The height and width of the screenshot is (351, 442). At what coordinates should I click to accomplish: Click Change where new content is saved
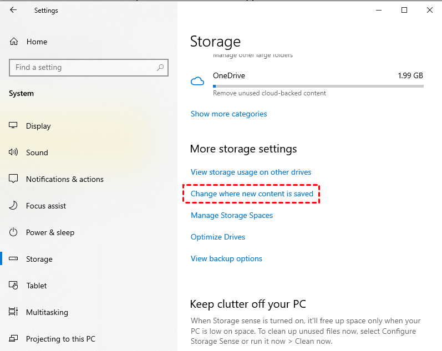(252, 194)
